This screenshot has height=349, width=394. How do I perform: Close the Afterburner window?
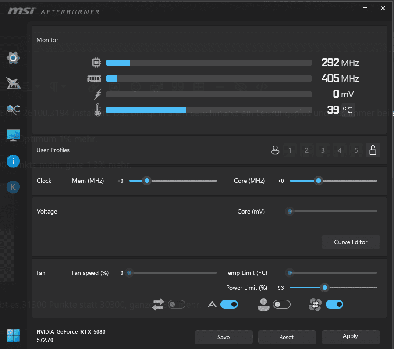point(383,8)
